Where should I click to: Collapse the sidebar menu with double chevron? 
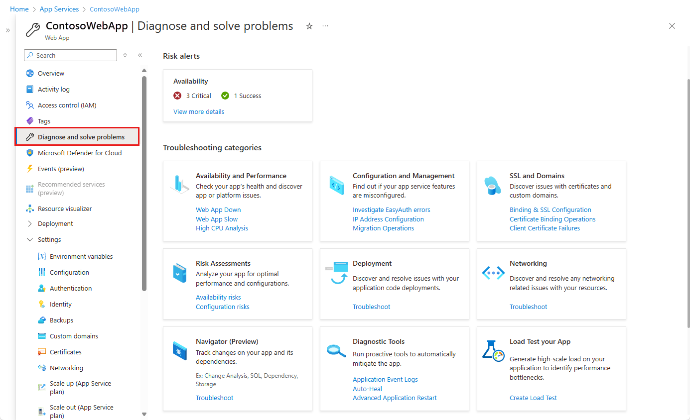pos(140,55)
